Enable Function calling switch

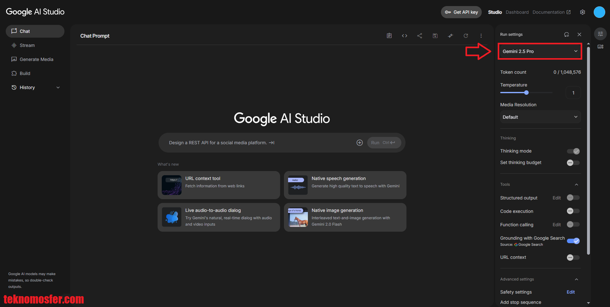tap(573, 225)
